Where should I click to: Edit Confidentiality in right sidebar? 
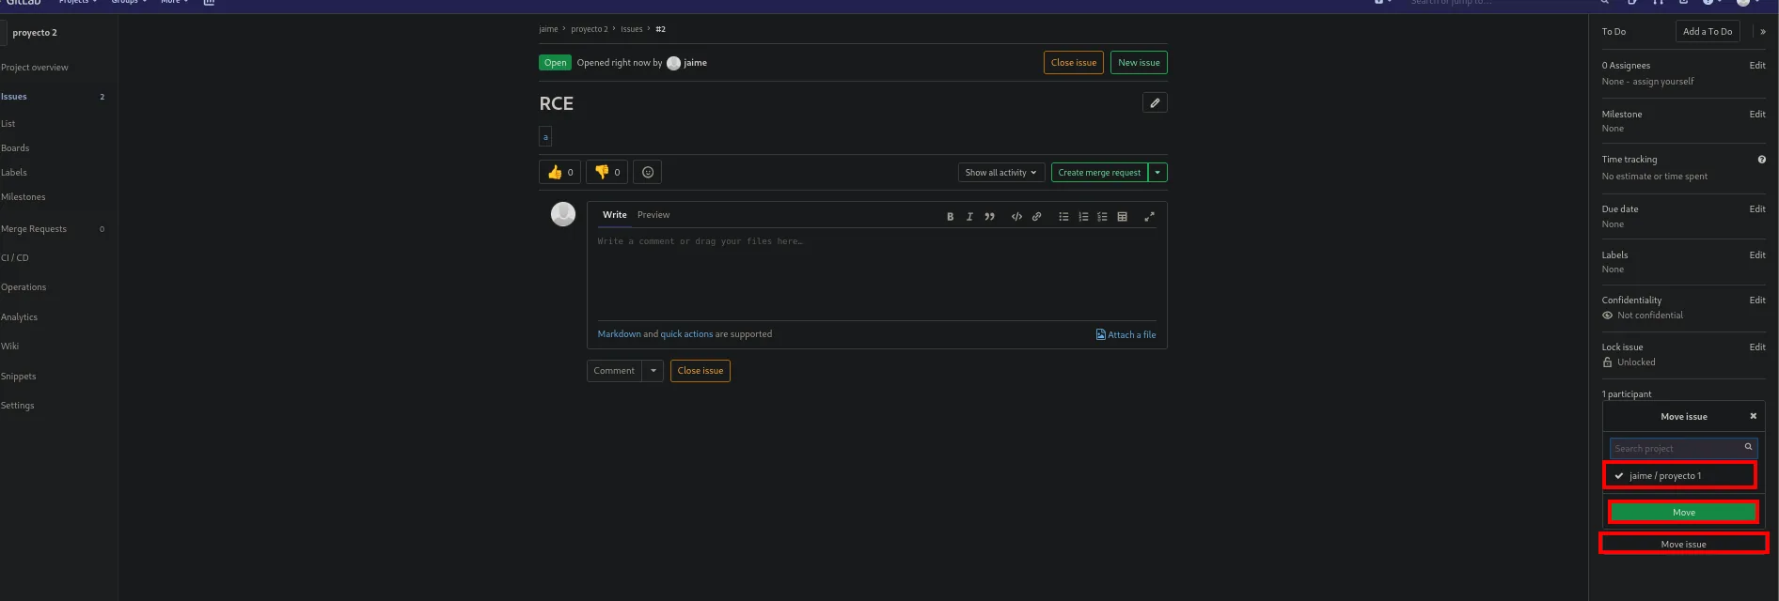click(x=1756, y=300)
